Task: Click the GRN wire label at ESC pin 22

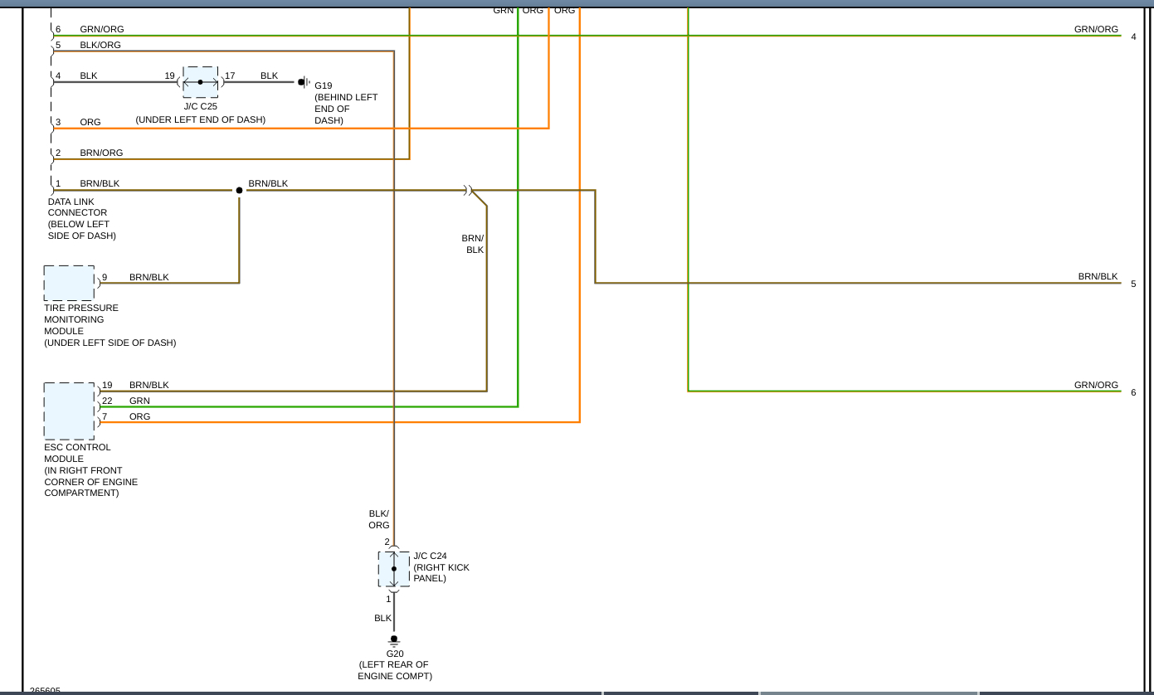Action: [139, 401]
